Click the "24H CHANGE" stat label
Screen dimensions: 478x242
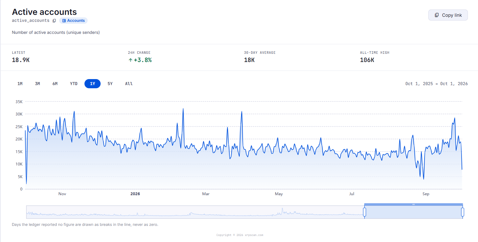coord(139,53)
